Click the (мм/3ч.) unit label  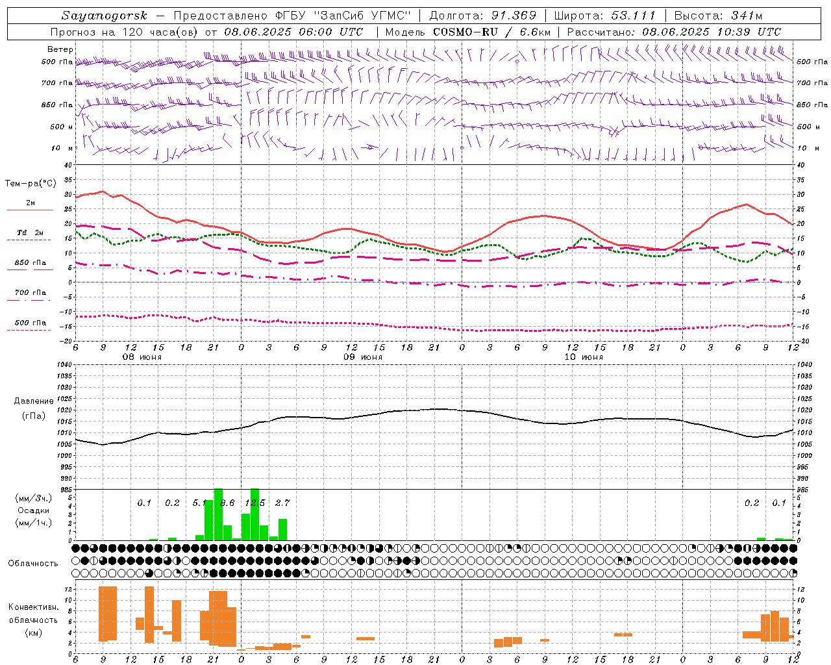(34, 498)
